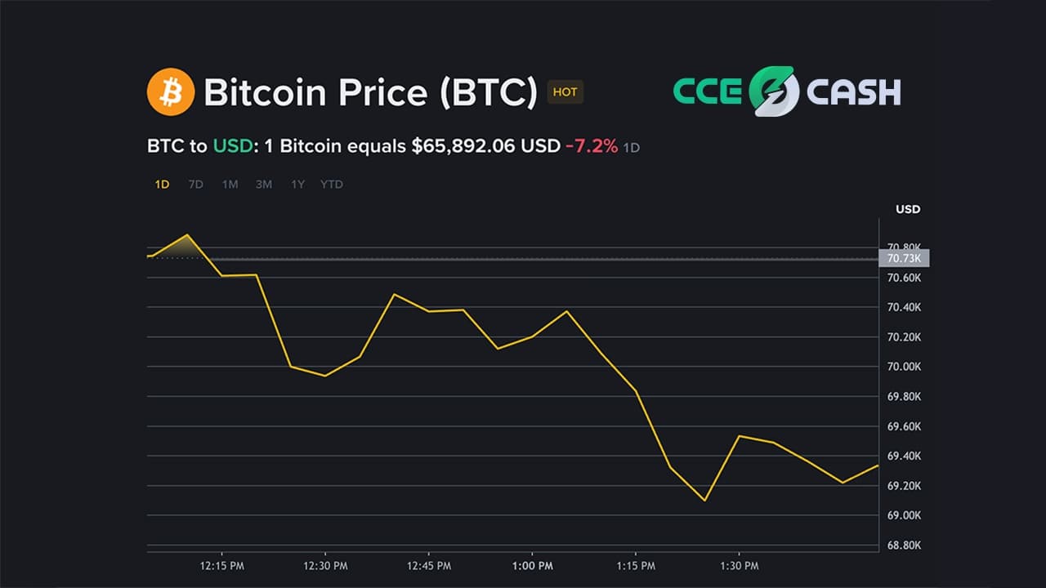Click the HOT badge next to title
This screenshot has height=588, width=1046.
coord(565,92)
